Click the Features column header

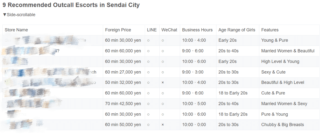pos(270,30)
